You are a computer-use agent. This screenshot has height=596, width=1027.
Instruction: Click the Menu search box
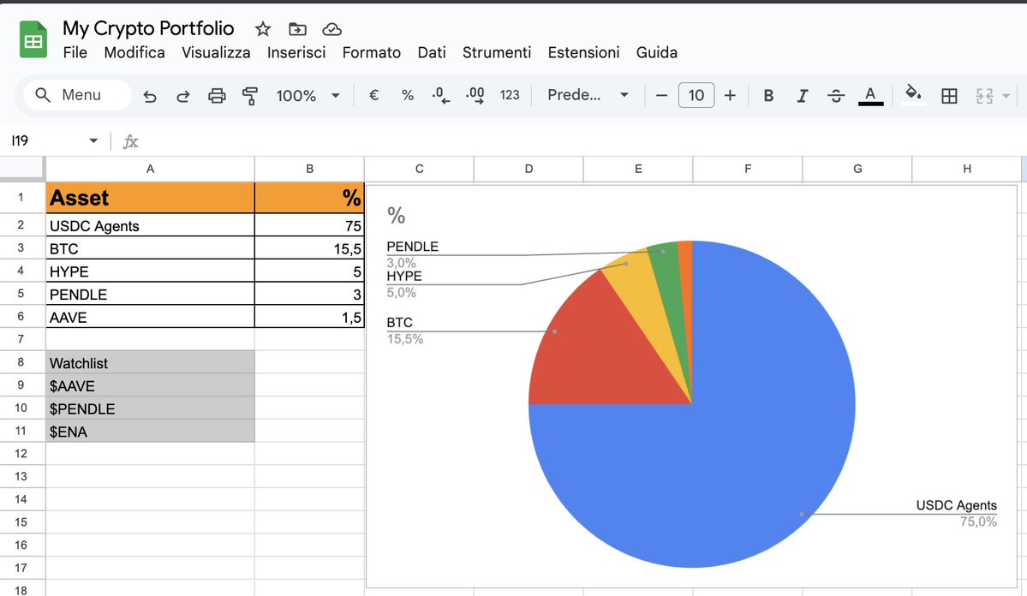[77, 96]
